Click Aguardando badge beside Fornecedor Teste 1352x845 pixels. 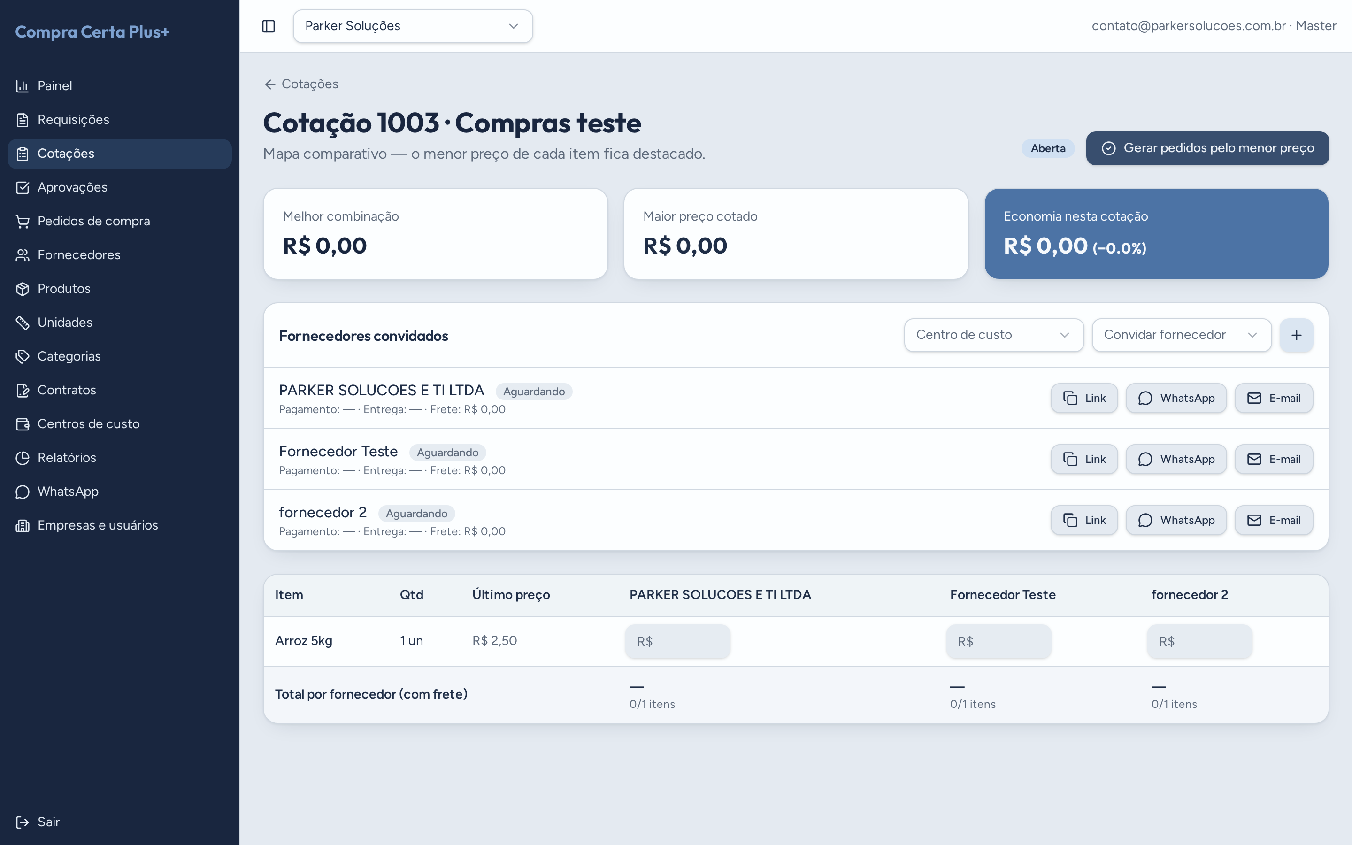[x=447, y=453]
